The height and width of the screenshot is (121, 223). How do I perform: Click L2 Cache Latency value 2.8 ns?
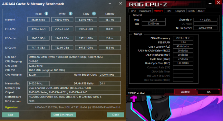(x=110, y=38)
